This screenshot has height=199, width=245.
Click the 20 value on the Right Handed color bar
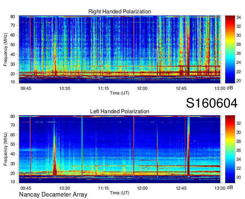pyautogui.click(x=239, y=81)
